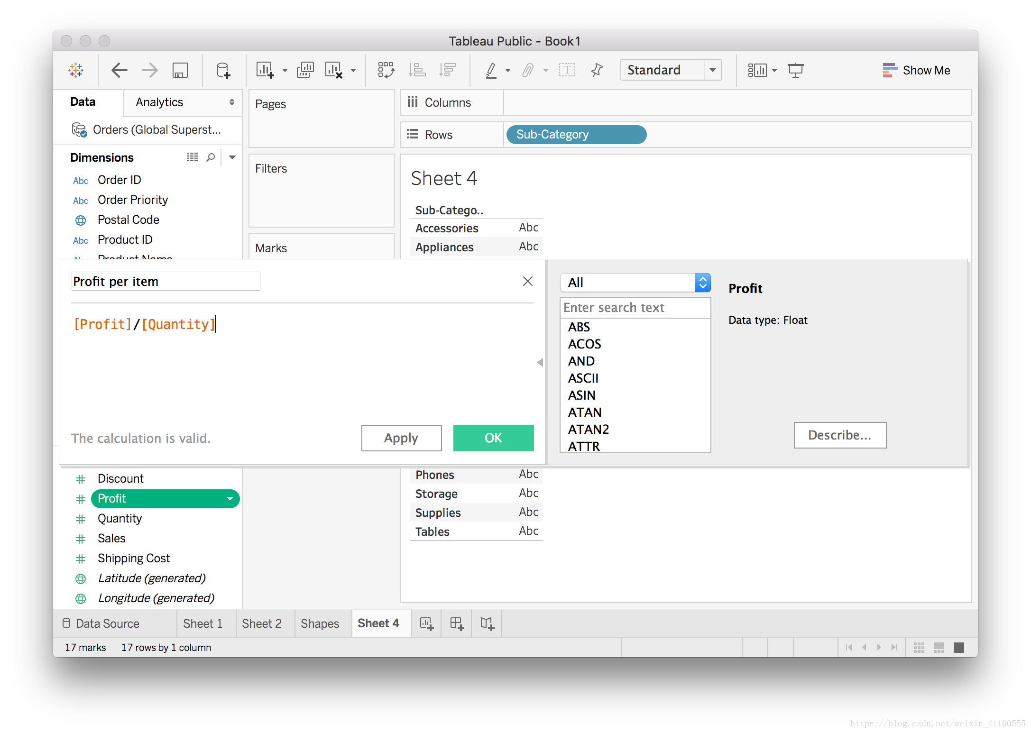Click the Tableau start page logo icon
Screen dimensions: 1031x733
[x=76, y=70]
